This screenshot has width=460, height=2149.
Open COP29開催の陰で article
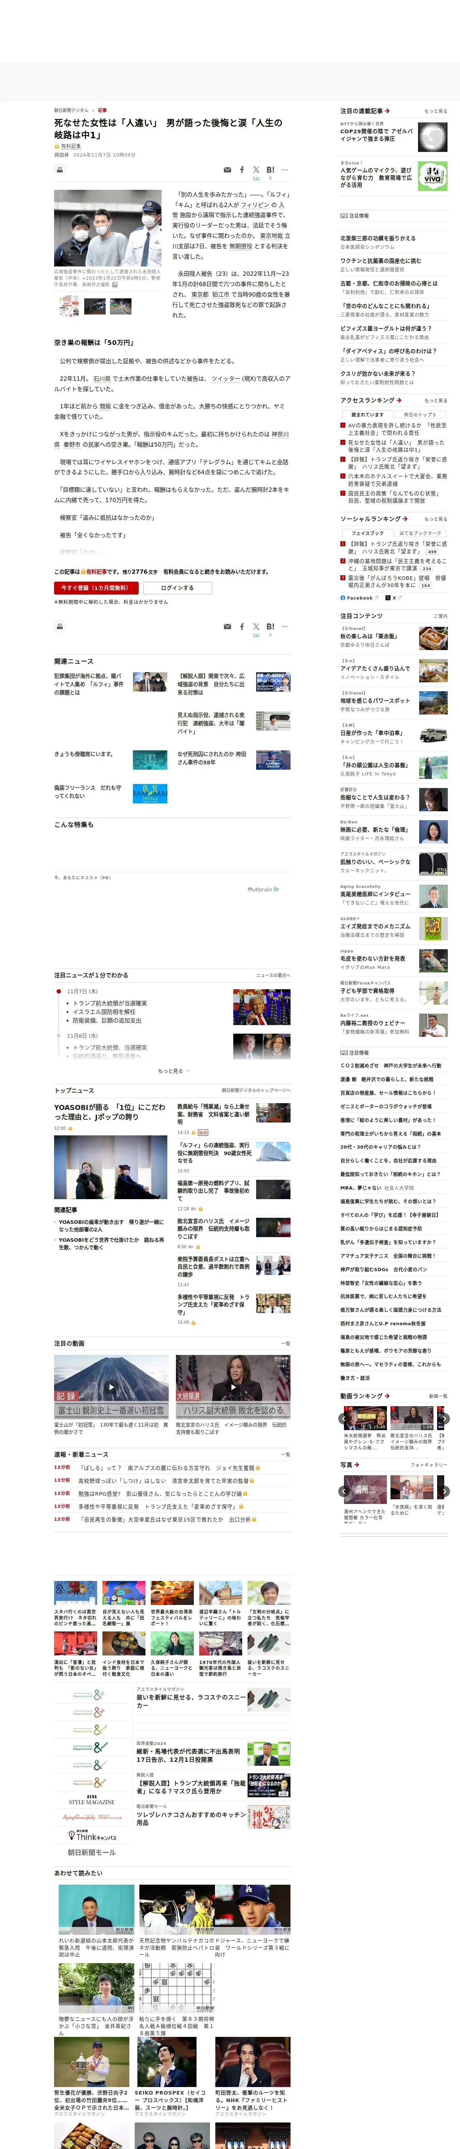pos(377,135)
